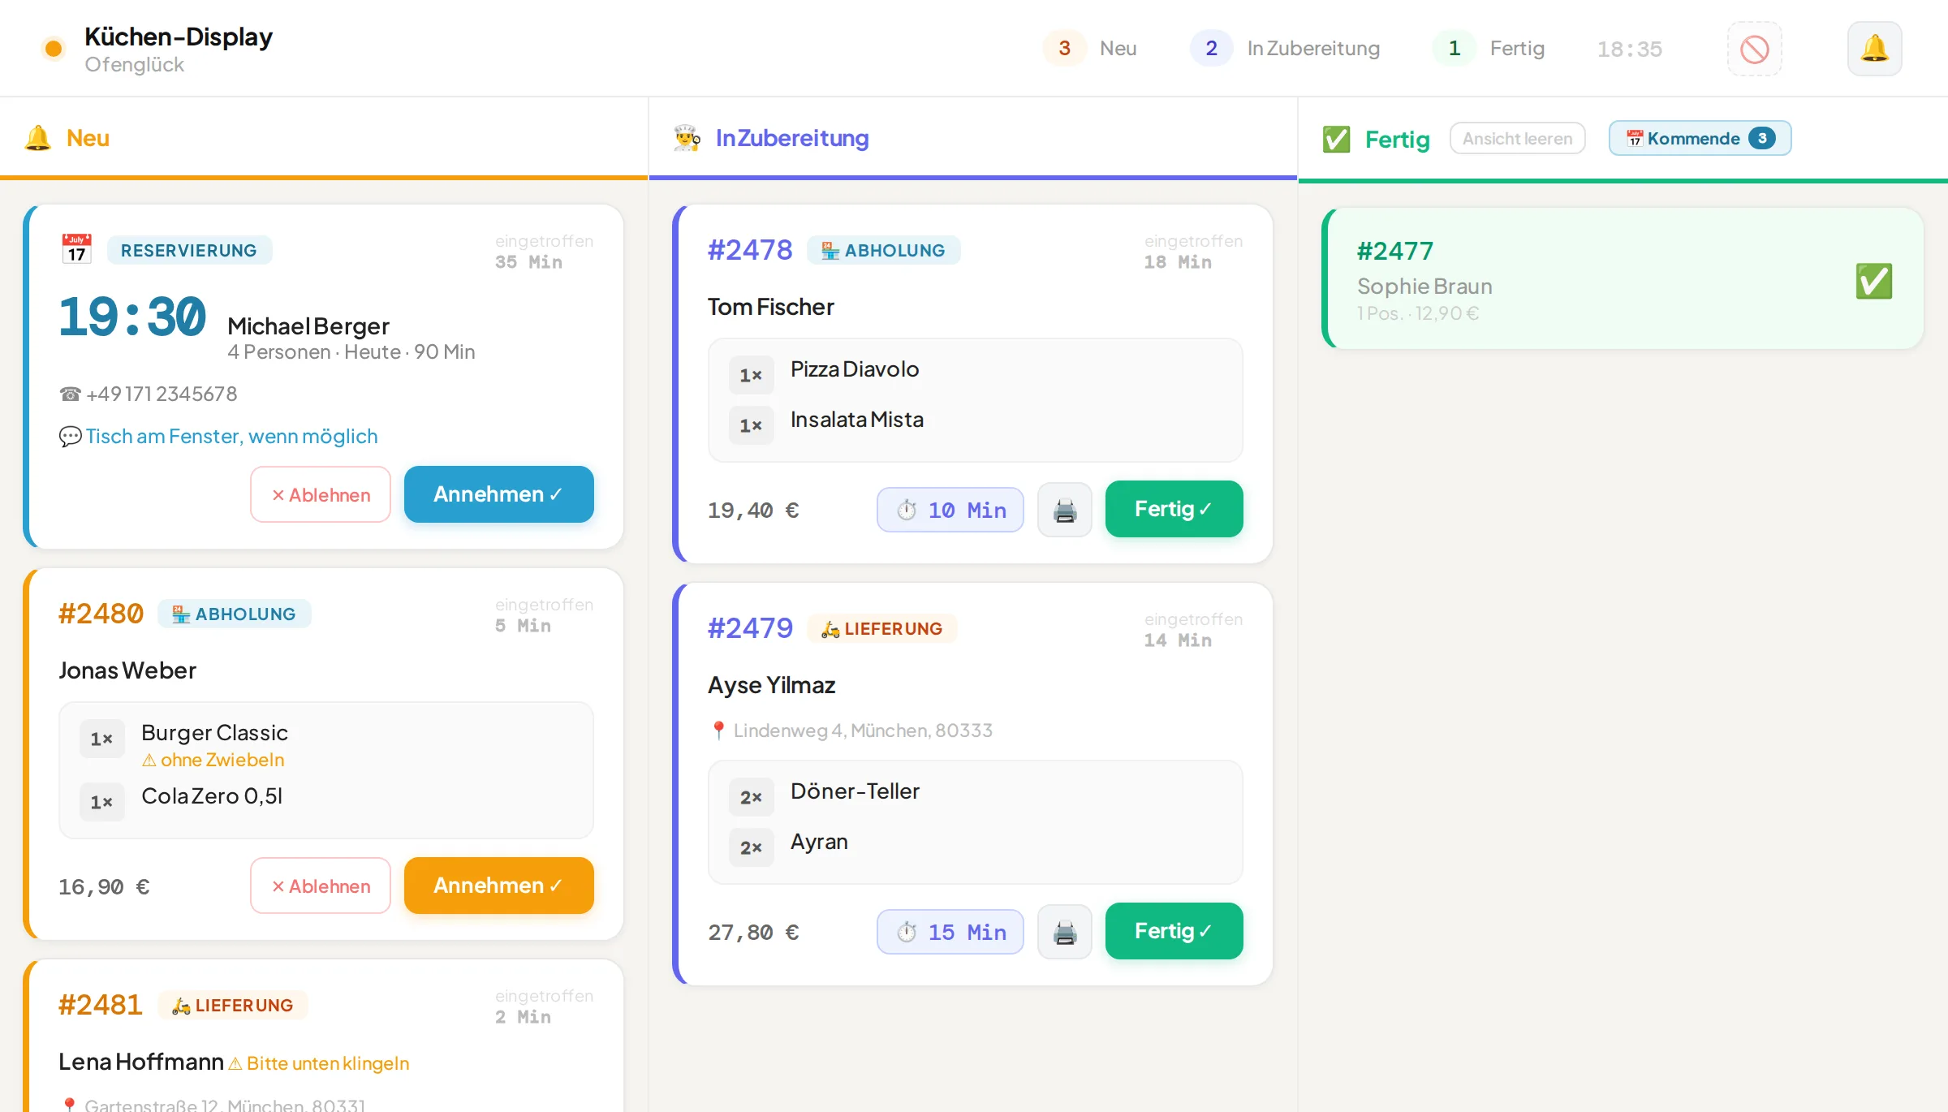Click the orange status dot next to Küchen-Display
1948x1112 pixels.
(x=54, y=49)
